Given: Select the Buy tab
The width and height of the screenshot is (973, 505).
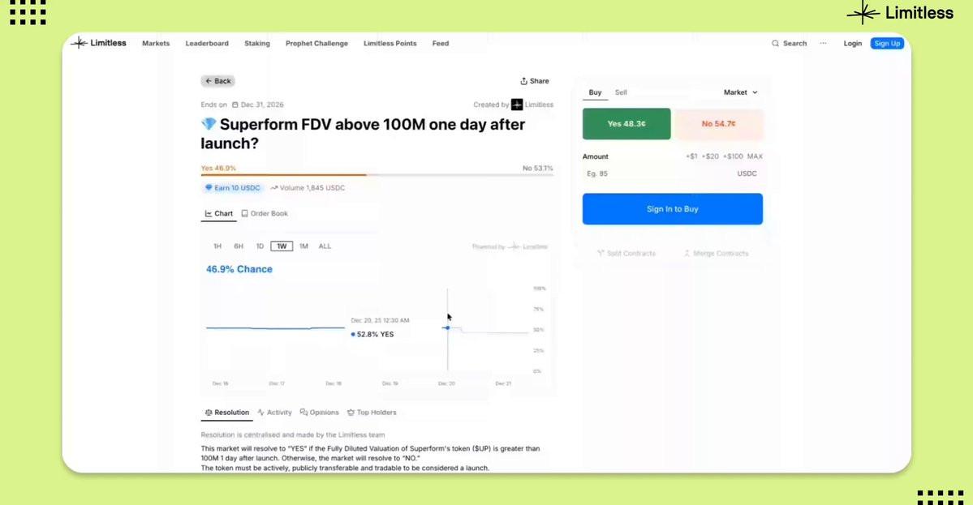Looking at the screenshot, I should (x=595, y=92).
